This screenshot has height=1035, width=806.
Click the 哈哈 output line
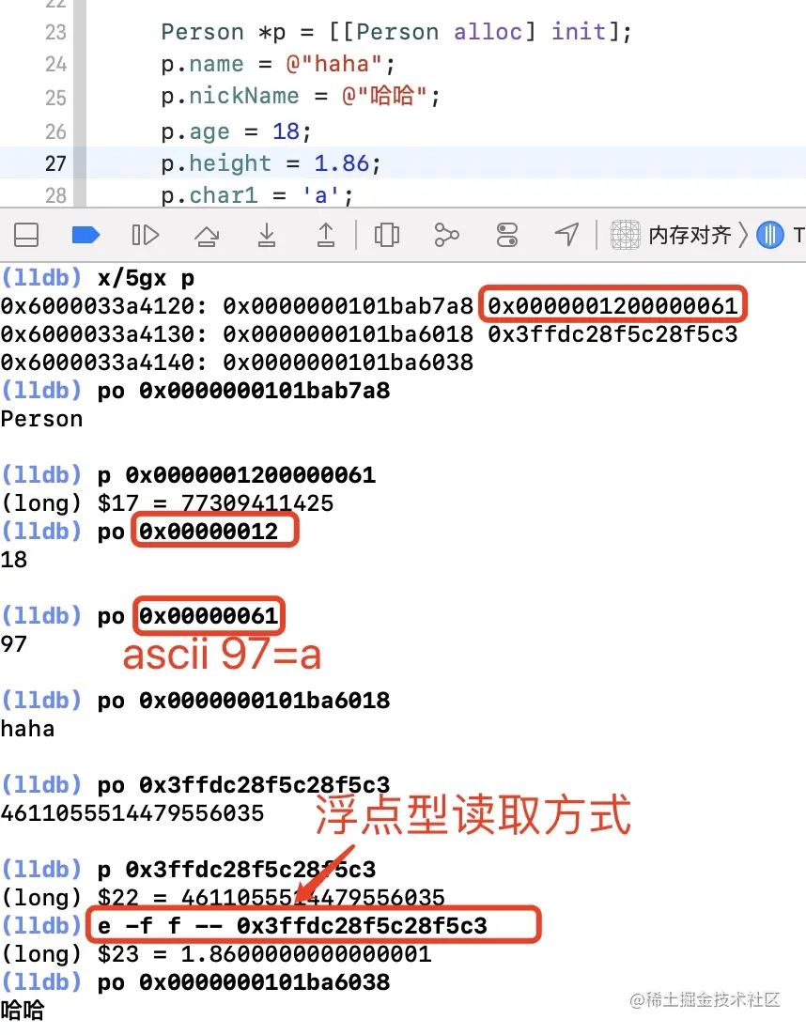point(23,1010)
